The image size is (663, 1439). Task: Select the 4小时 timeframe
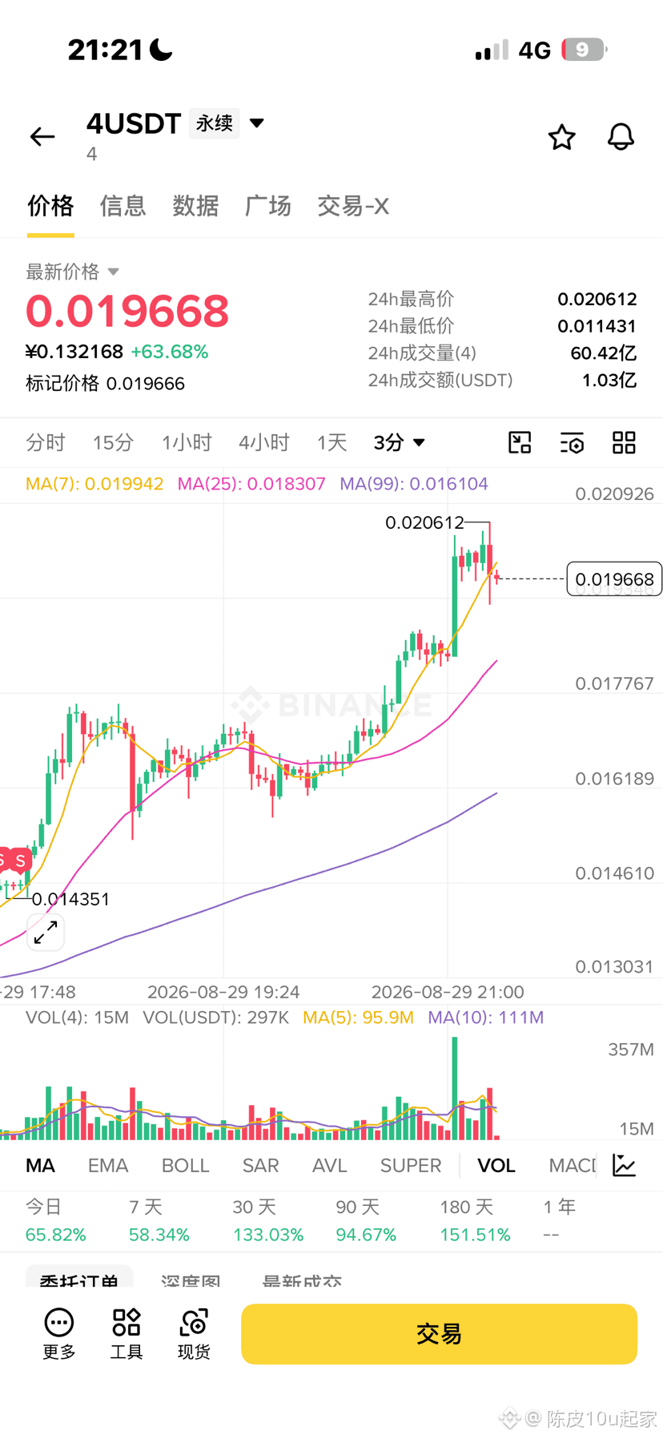click(264, 442)
